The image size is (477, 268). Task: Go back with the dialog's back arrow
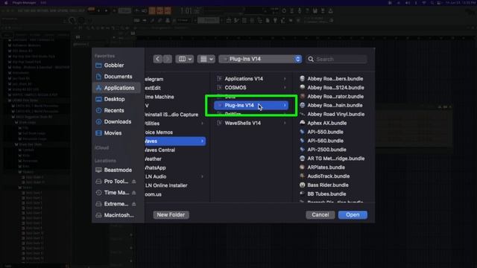point(157,59)
